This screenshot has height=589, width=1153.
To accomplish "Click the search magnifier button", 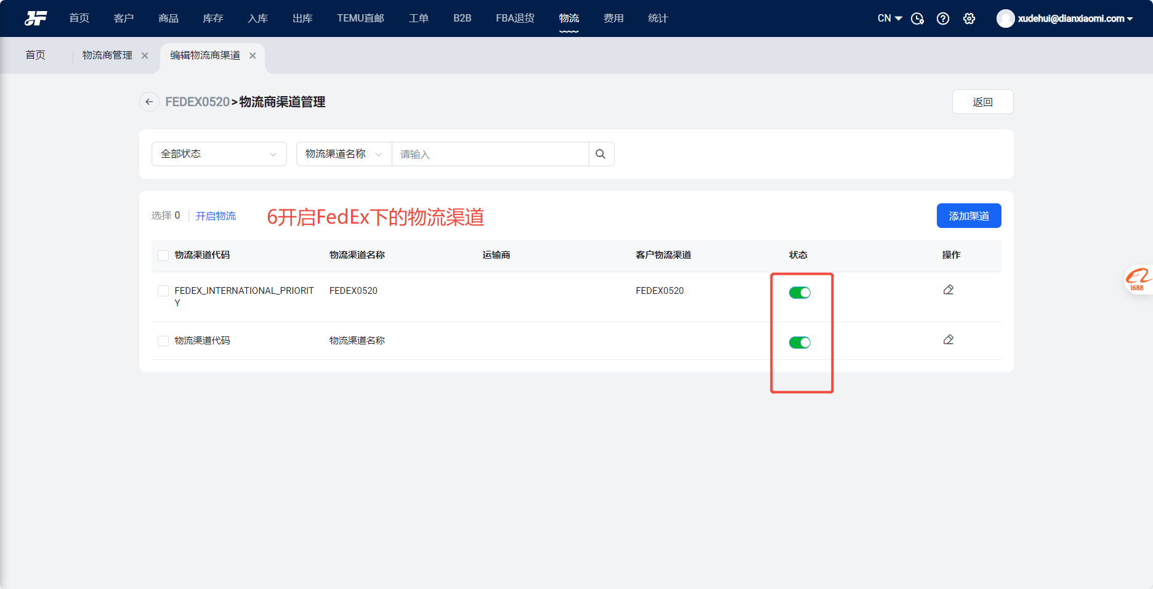I will (601, 154).
